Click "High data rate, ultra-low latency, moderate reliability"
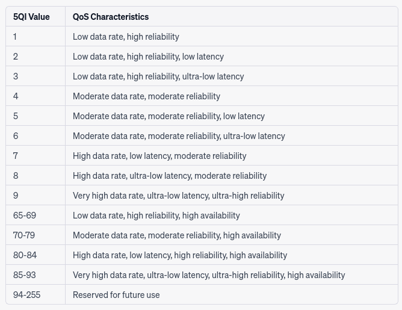This screenshot has width=402, height=310. click(x=170, y=176)
